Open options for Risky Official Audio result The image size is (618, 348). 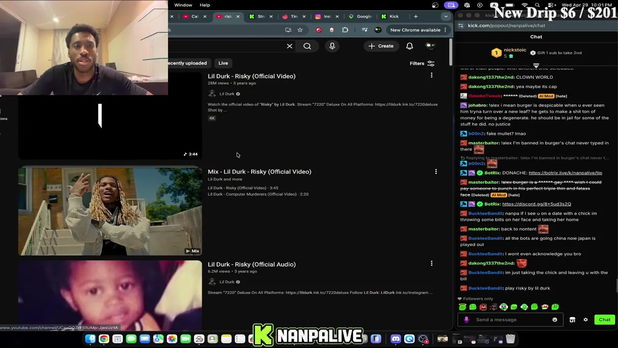coord(432,263)
